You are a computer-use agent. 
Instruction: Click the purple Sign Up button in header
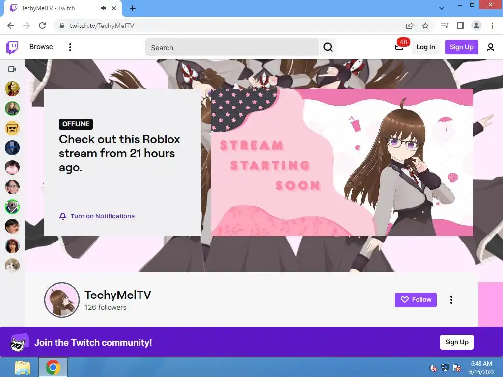[461, 47]
